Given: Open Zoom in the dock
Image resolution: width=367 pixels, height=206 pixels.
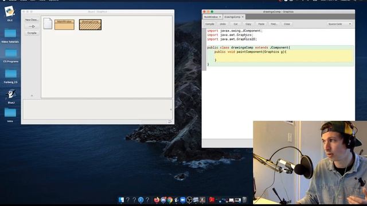Looking at the screenshot, I should click(x=183, y=200).
